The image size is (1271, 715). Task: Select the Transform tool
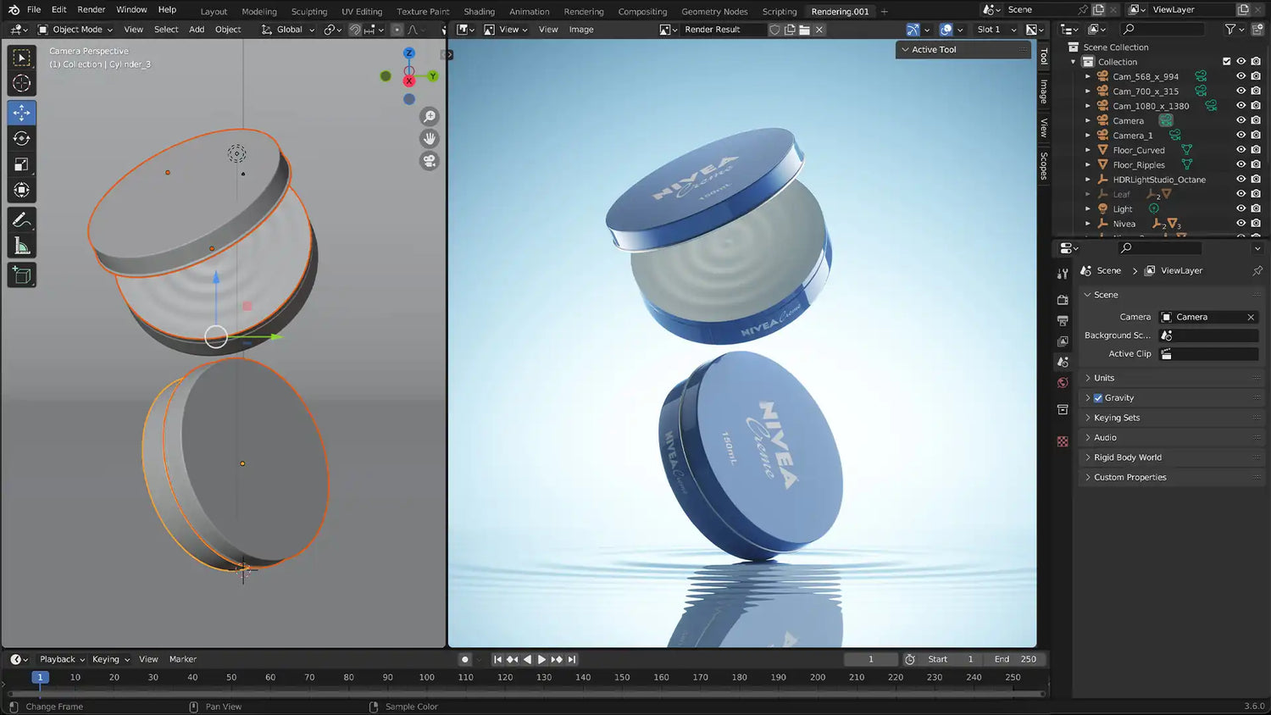[22, 190]
